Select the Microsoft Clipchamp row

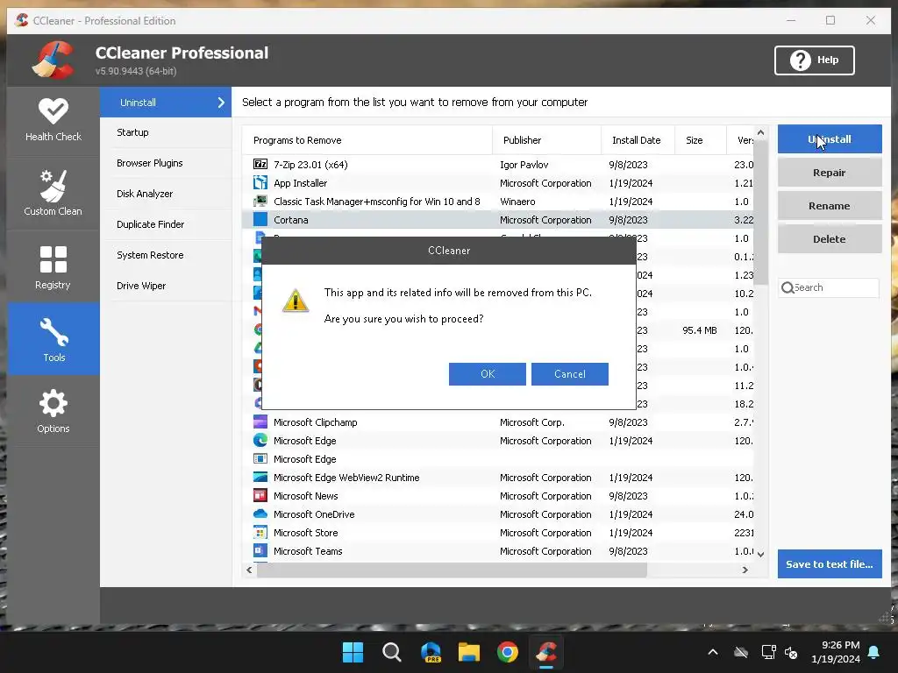click(498, 422)
